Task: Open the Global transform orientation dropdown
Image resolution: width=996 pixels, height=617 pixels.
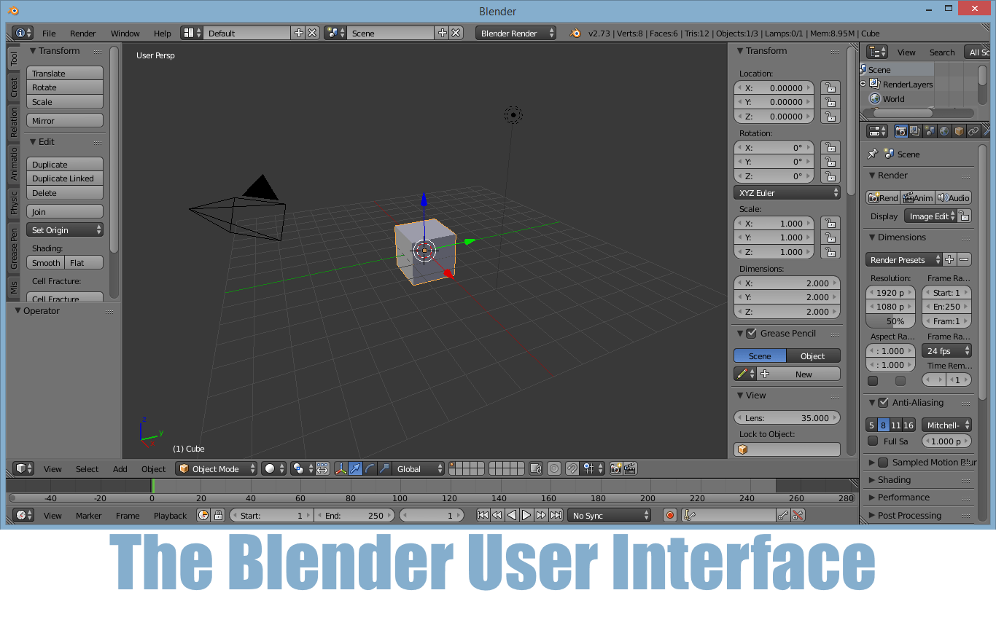Action: pyautogui.click(x=418, y=468)
